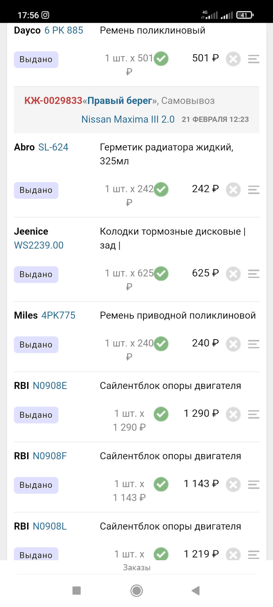This screenshot has width=273, height=607.
Task: Expand row menu for RBI N0908E
Action: 253,414
